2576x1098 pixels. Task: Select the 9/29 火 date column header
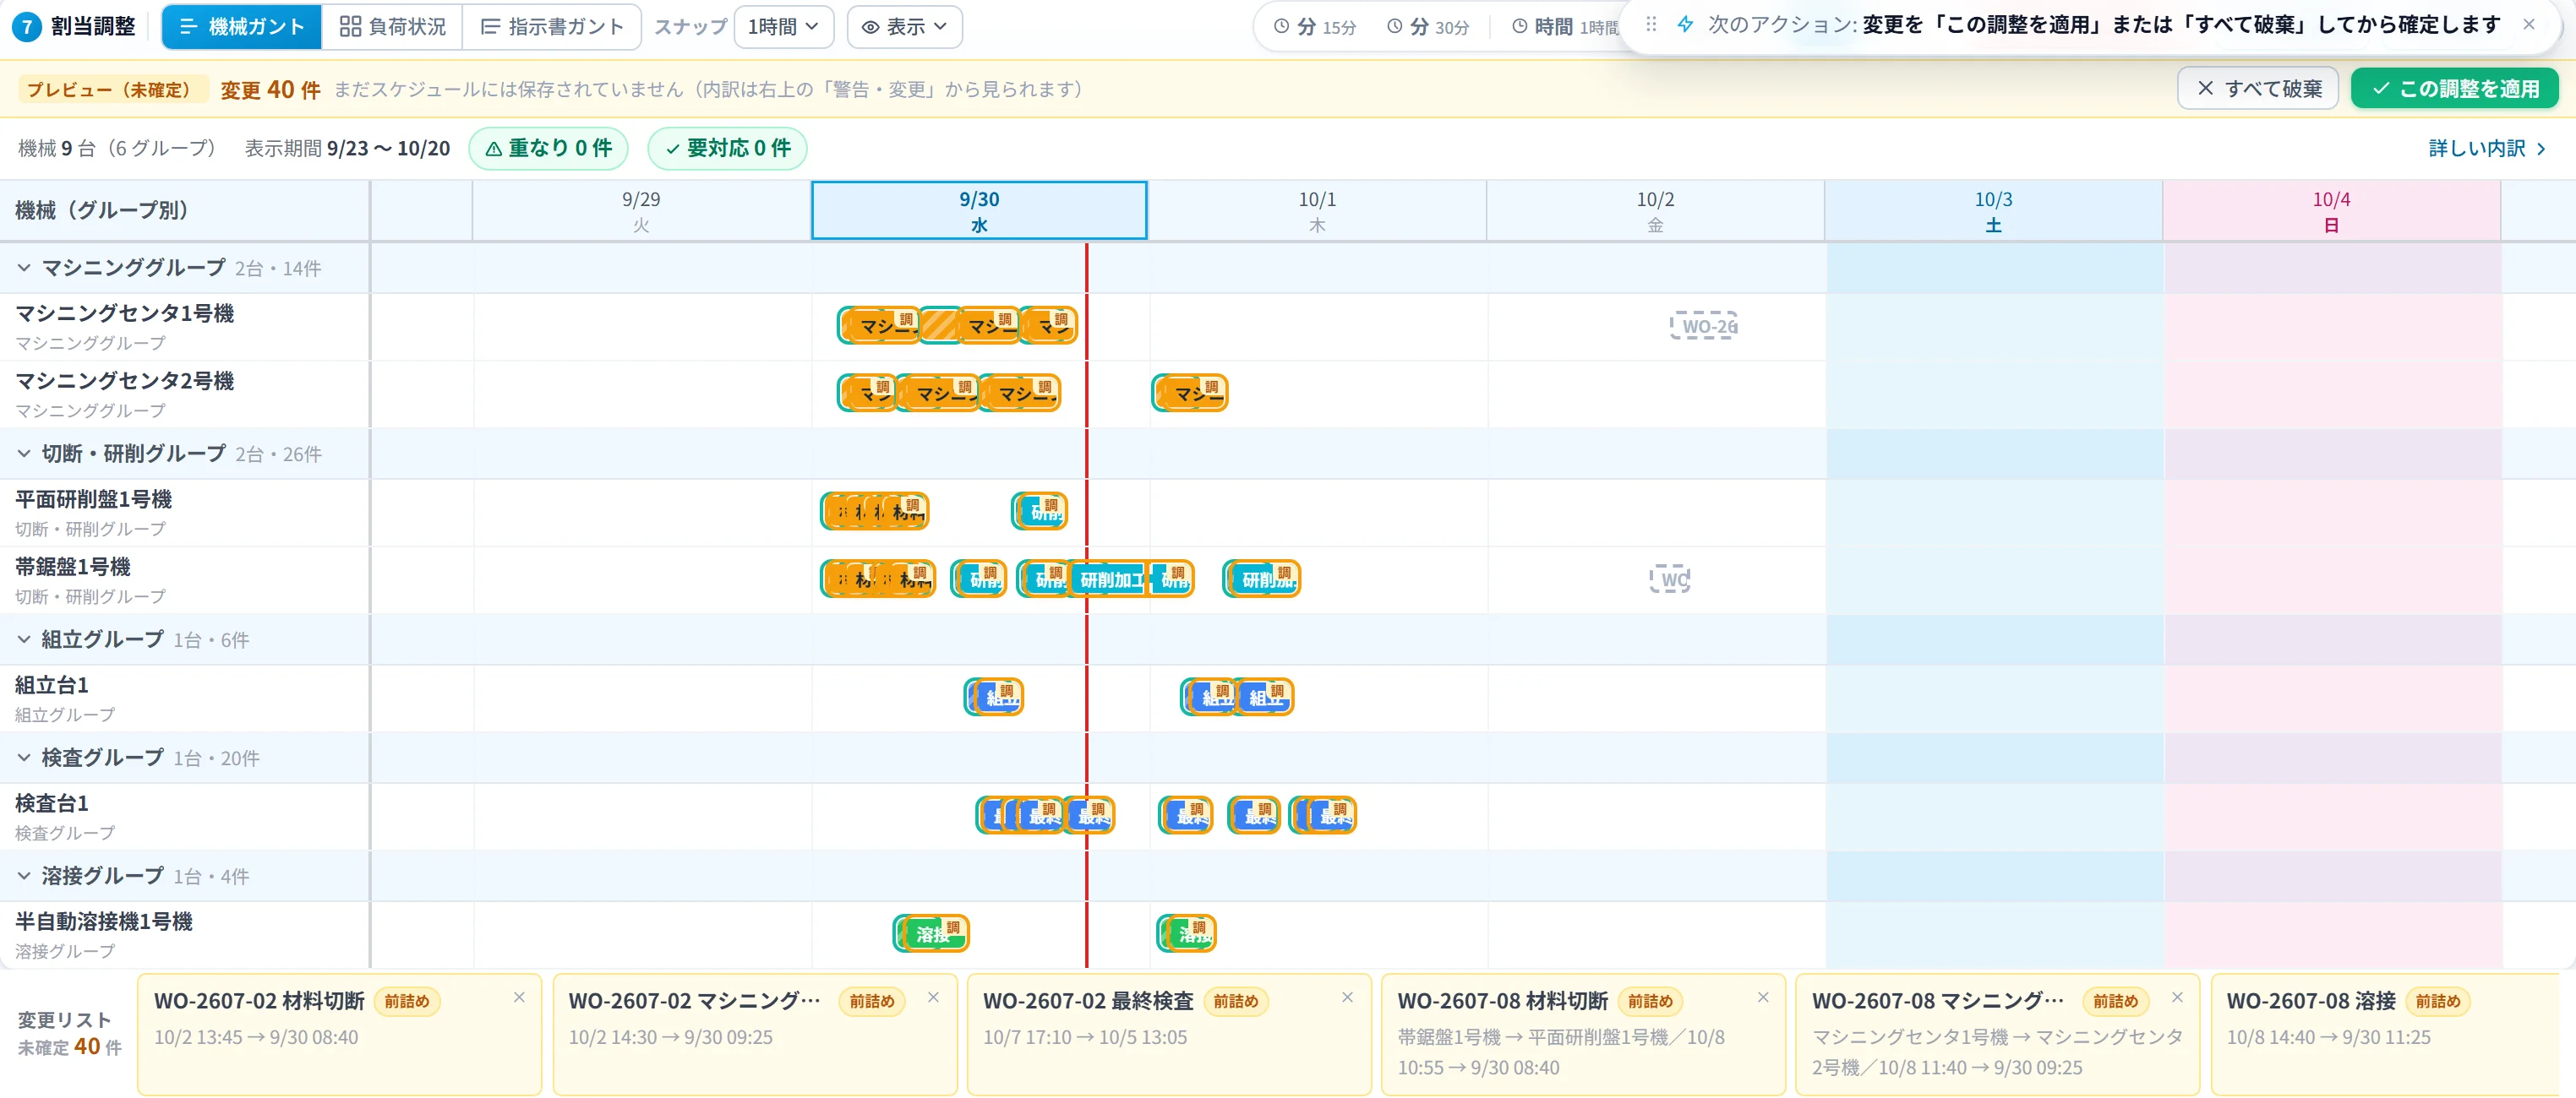click(x=641, y=211)
